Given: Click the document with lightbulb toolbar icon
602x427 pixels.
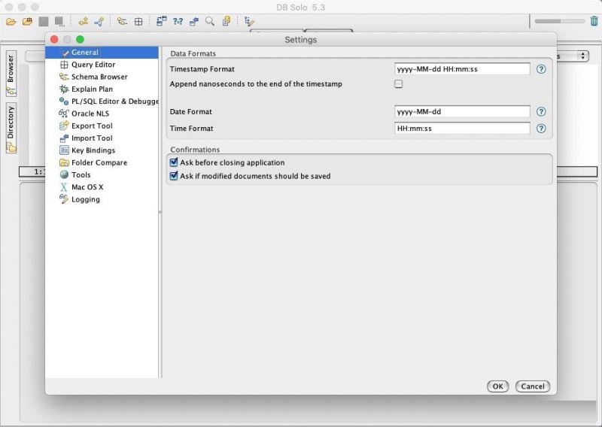Looking at the screenshot, I should pyautogui.click(x=227, y=21).
